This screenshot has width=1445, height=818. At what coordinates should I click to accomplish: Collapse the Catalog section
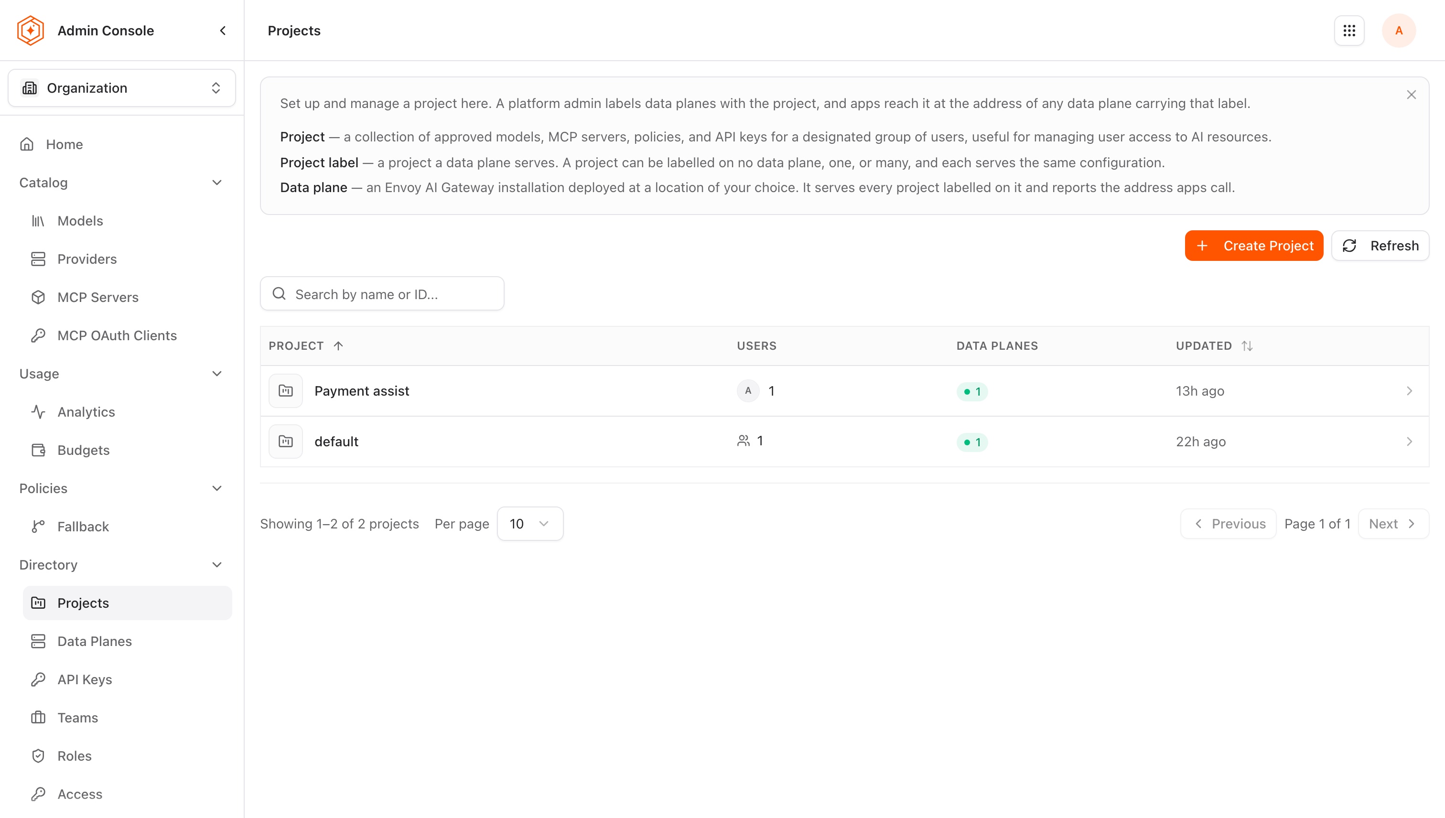pos(217,183)
